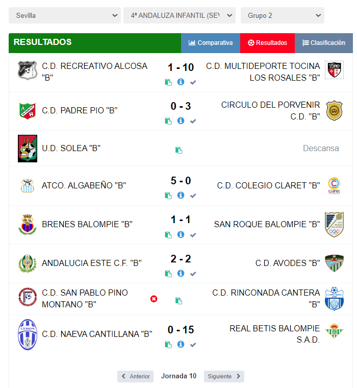The height and width of the screenshot is (388, 357).
Task: Go to Anterior matchday
Action: click(135, 376)
